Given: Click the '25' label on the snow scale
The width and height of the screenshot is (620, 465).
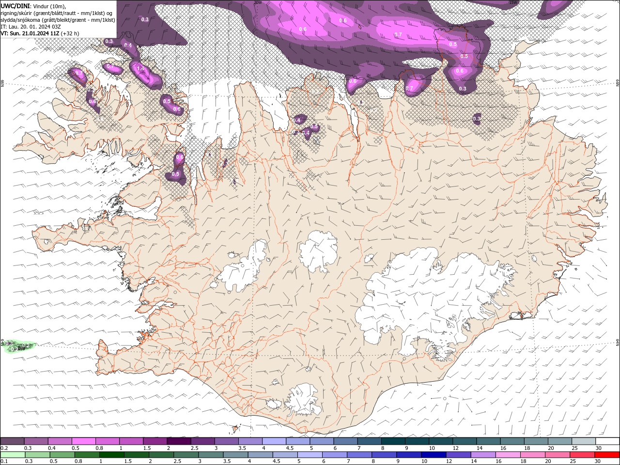Looking at the screenshot, I should (574, 448).
